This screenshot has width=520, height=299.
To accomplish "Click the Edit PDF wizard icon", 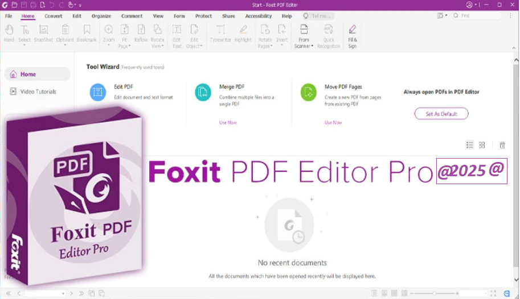I will click(x=98, y=92).
